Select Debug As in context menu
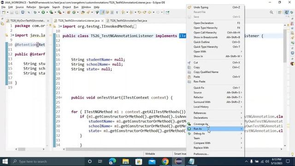The height and width of the screenshot is (166, 295). click(x=215, y=133)
